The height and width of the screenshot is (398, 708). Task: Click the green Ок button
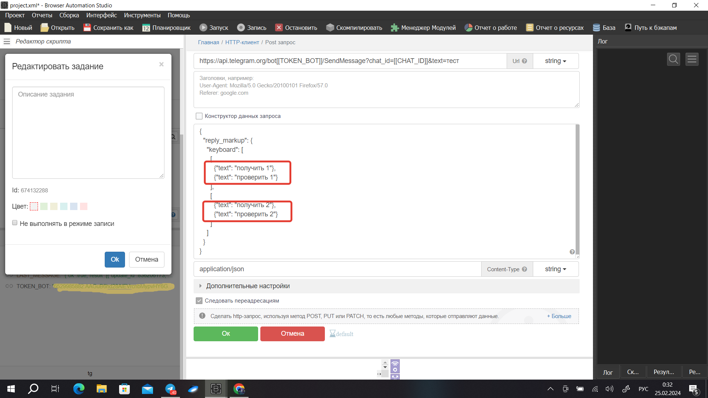(226, 334)
